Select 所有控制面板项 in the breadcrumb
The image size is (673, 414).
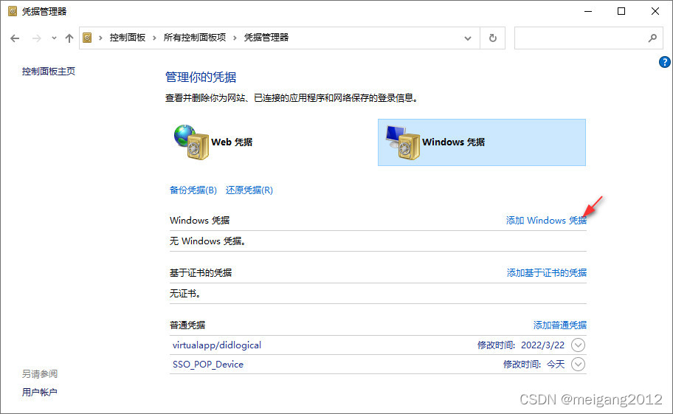point(194,38)
